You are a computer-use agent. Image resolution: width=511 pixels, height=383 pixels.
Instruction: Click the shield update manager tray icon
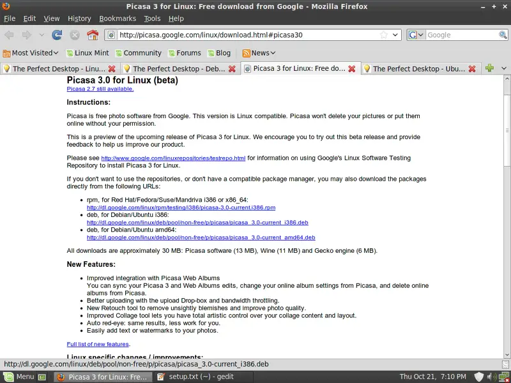pyautogui.click(x=478, y=377)
